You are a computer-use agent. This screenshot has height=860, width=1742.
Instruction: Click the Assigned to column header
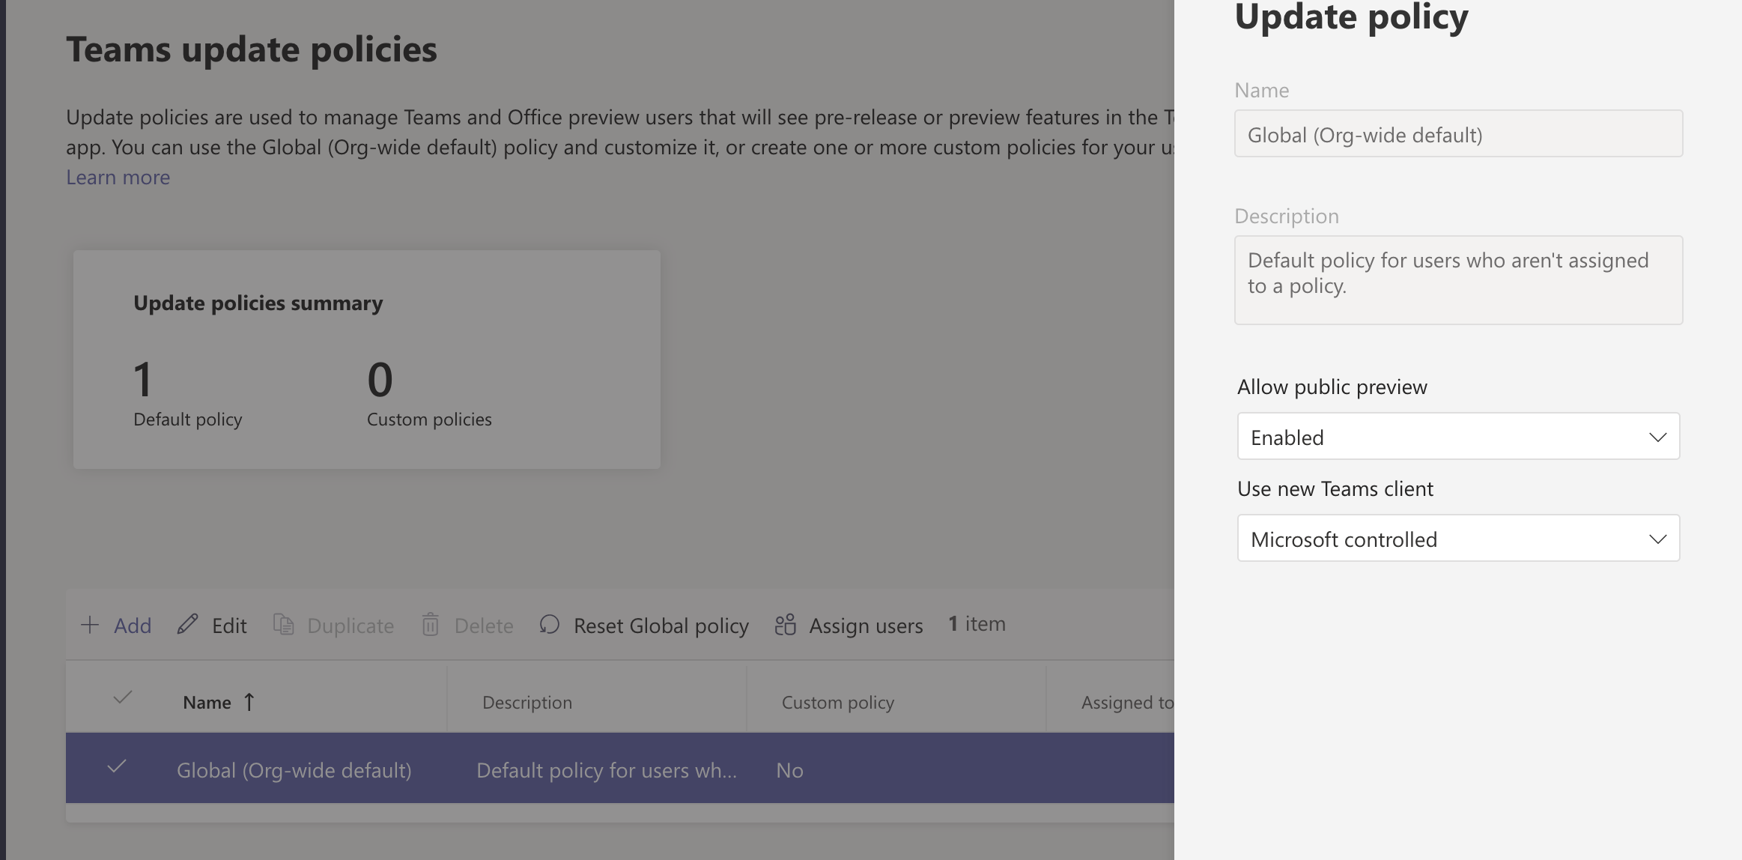[x=1127, y=703]
